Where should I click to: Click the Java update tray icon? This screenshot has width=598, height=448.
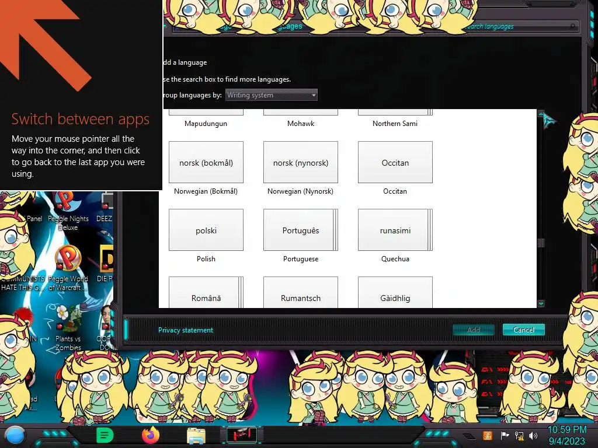pyautogui.click(x=487, y=435)
